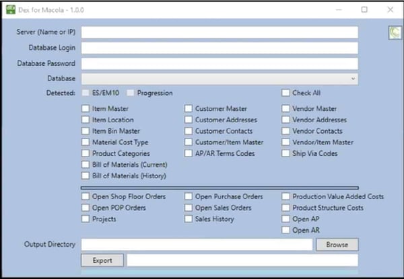Check the Product Categories checkbox
The image size is (404, 279).
pos(86,153)
